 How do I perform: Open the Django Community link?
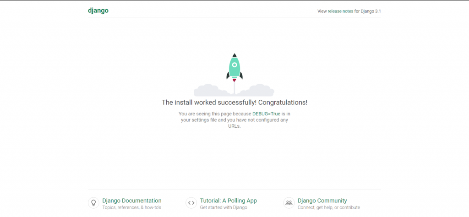(322, 201)
